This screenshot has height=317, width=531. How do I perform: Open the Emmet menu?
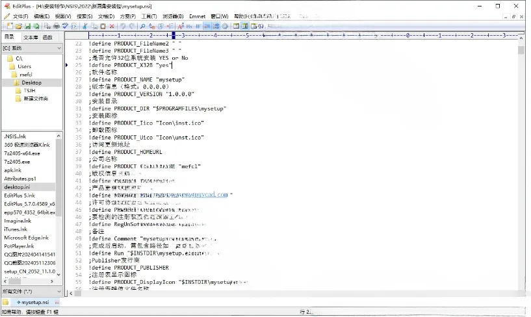[x=197, y=16]
